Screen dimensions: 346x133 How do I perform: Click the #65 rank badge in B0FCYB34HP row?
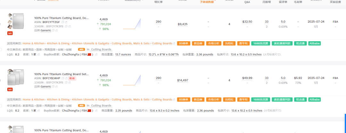[82, 106]
